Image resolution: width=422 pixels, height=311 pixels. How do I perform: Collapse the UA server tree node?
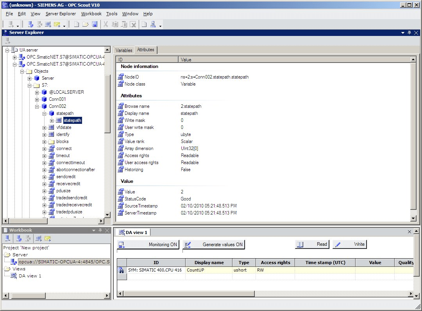click(x=7, y=50)
